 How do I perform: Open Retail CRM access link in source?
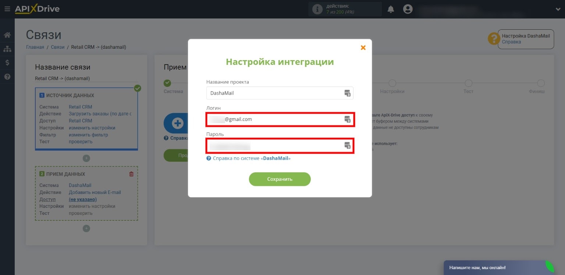point(80,121)
